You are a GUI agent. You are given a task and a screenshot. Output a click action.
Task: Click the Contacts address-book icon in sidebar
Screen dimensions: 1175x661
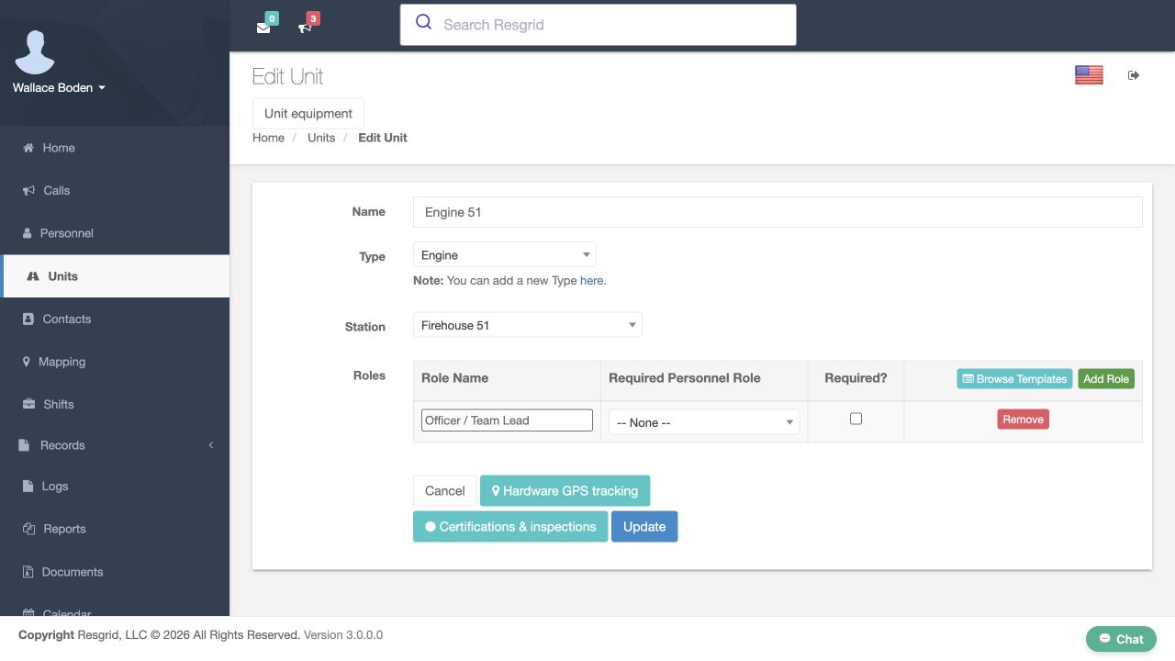tap(28, 319)
